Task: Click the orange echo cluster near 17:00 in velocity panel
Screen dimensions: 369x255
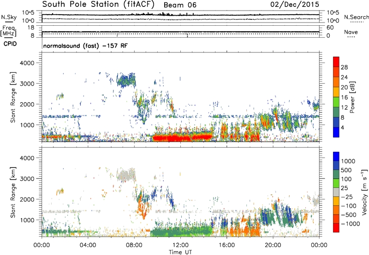Action: pos(244,230)
